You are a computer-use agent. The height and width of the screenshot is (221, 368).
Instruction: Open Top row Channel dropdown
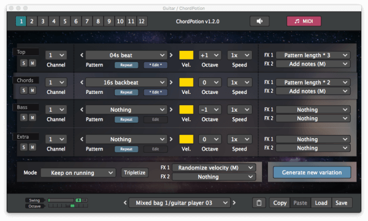pyautogui.click(x=56, y=55)
